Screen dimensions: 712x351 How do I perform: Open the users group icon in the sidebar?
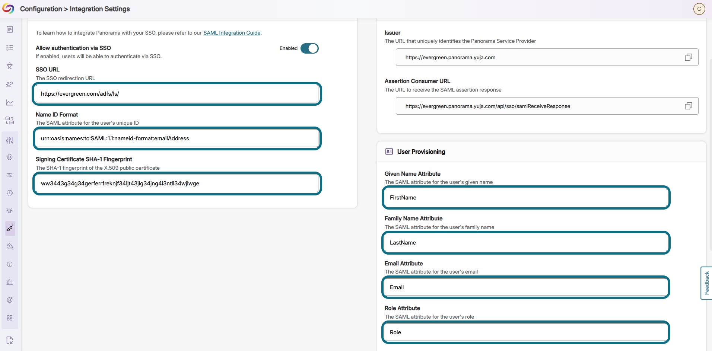coord(10,211)
